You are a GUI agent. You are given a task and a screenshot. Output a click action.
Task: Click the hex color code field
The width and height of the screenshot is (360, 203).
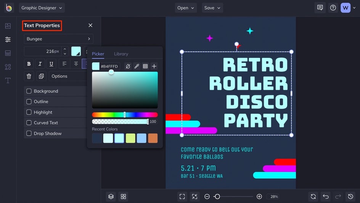tap(109, 66)
